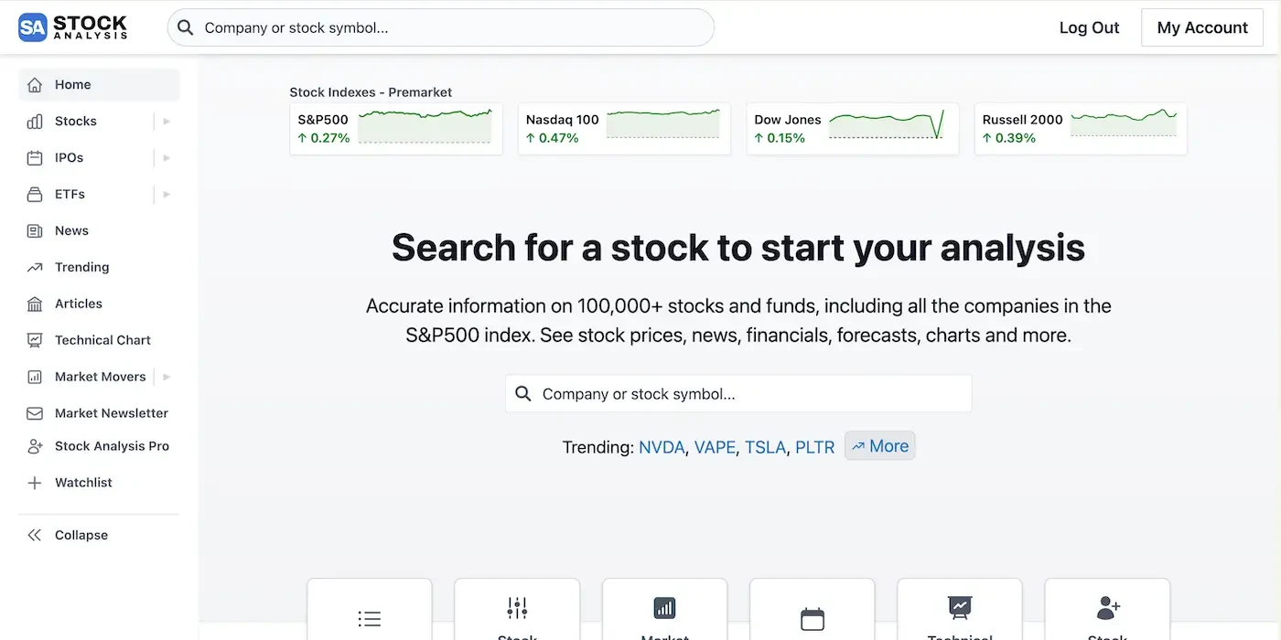
Task: Open the Dow Jones index card
Action: [x=853, y=129]
